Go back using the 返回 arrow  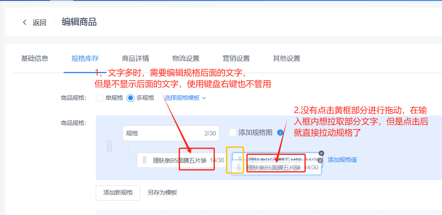pyautogui.click(x=25, y=22)
